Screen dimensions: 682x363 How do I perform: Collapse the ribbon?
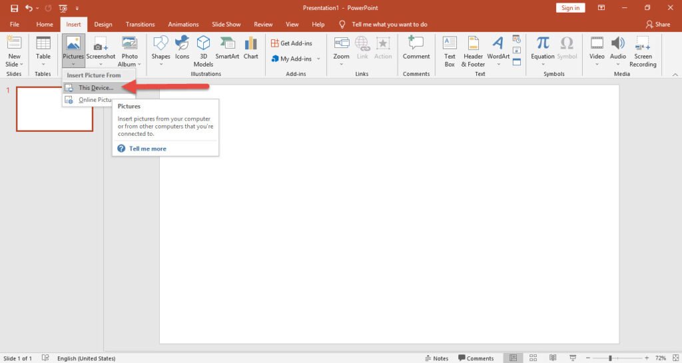[675, 75]
